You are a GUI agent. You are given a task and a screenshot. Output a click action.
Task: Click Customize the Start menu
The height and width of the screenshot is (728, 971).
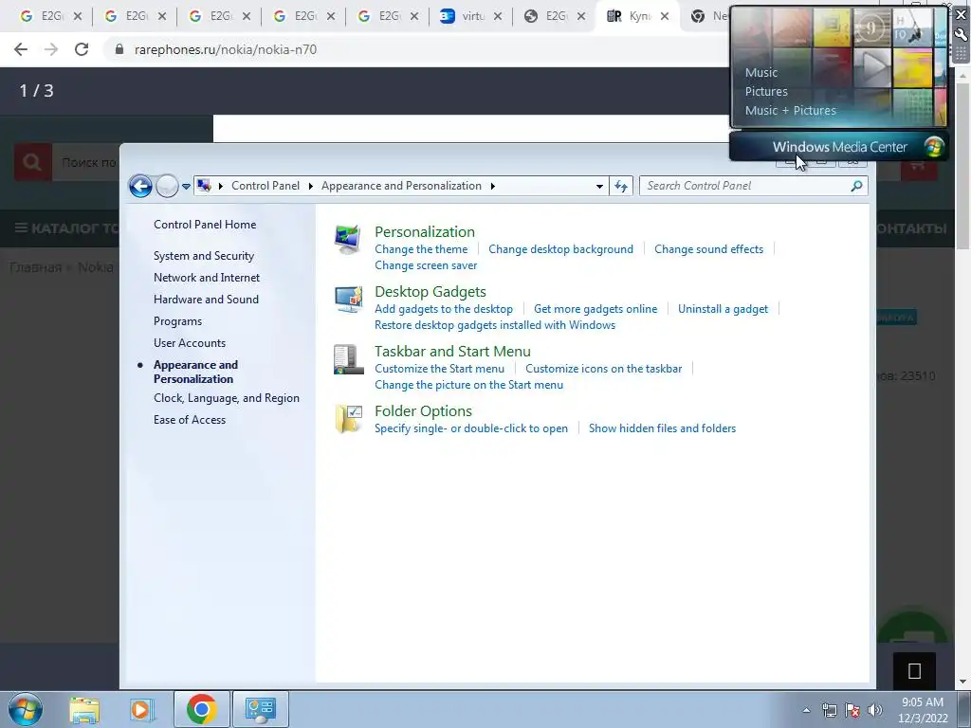[440, 369]
